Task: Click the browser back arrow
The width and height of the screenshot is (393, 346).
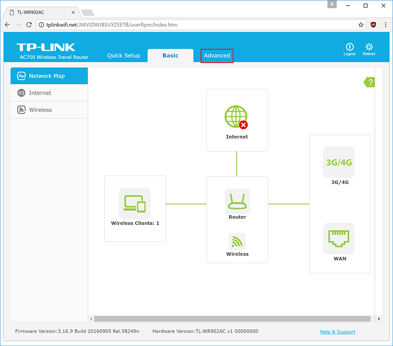Action: (x=7, y=24)
